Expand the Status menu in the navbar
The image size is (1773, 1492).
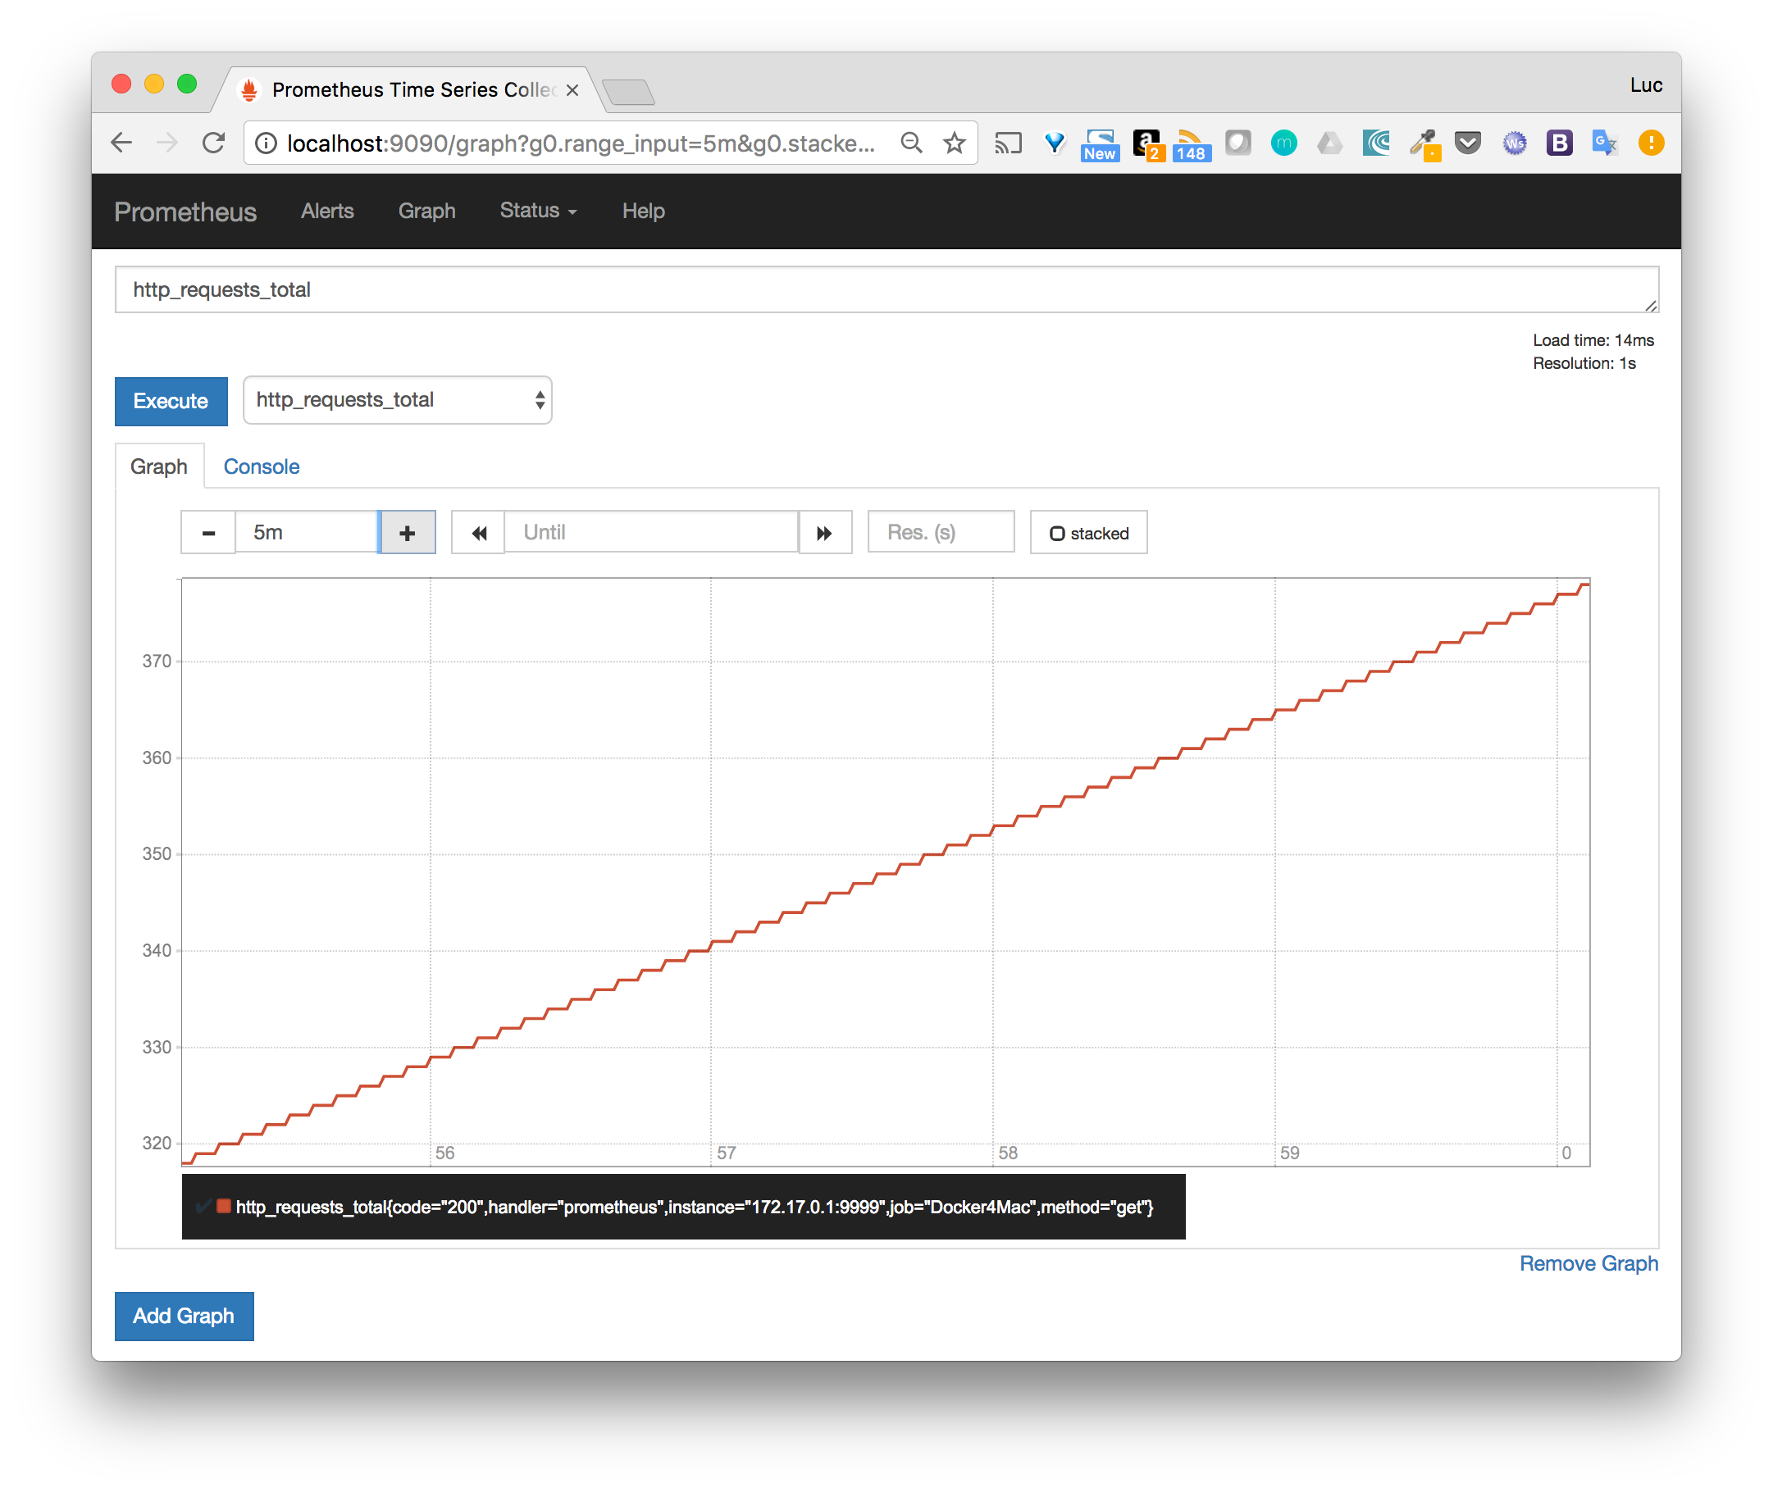click(x=538, y=211)
